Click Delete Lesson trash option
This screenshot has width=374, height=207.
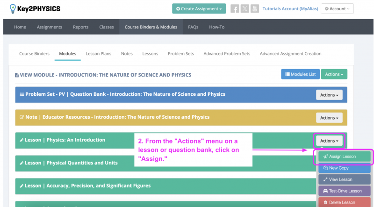point(345,202)
